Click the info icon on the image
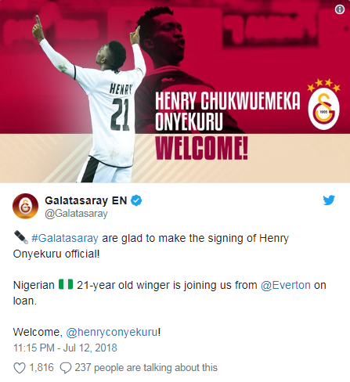Image resolution: width=350 pixels, height=382 pixels. pos(340,9)
